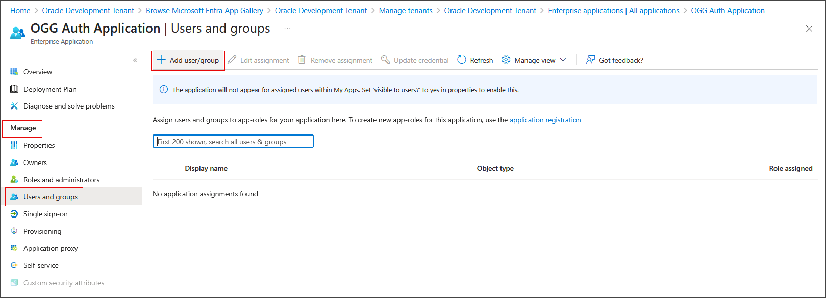The height and width of the screenshot is (298, 826).
Task: Click the Provisioning icon
Action: point(14,231)
